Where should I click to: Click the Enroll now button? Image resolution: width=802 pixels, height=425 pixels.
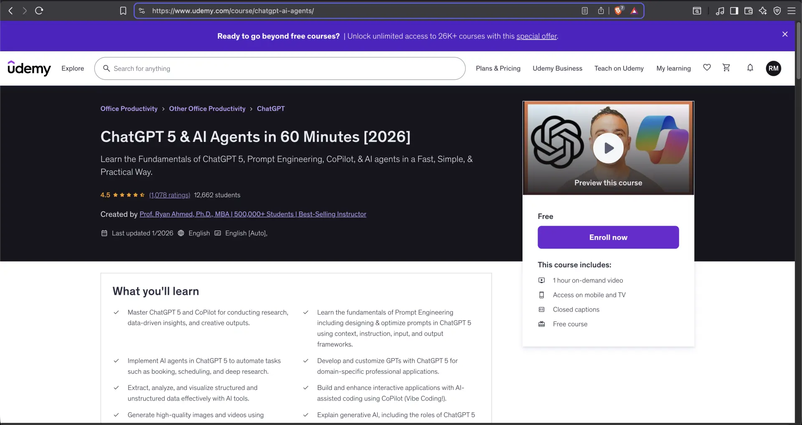[x=608, y=237]
